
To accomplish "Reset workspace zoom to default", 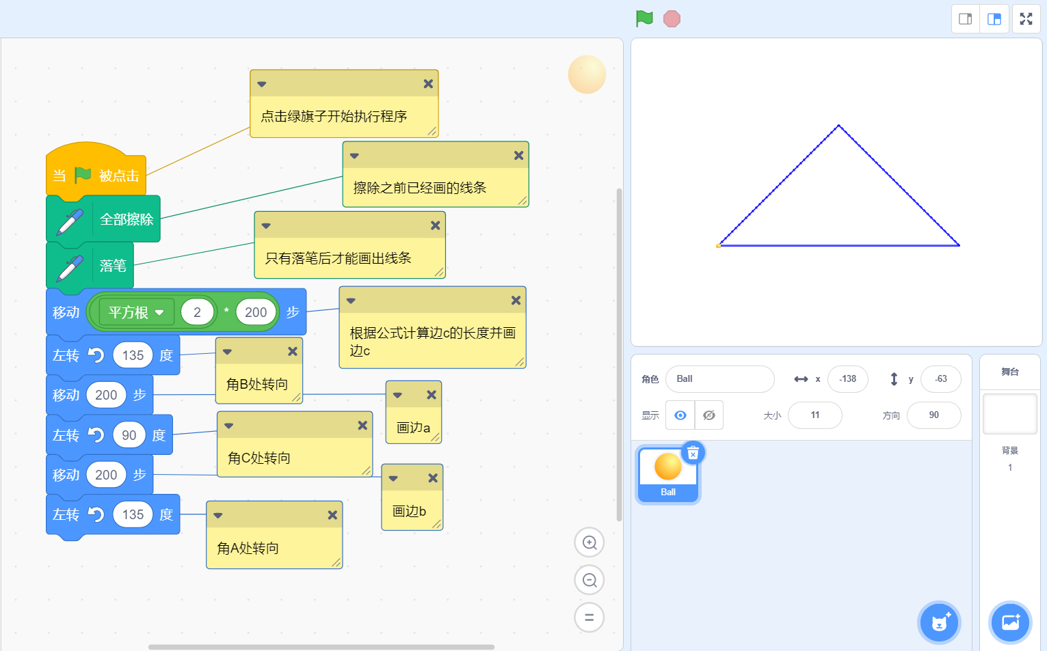I will pos(589,618).
